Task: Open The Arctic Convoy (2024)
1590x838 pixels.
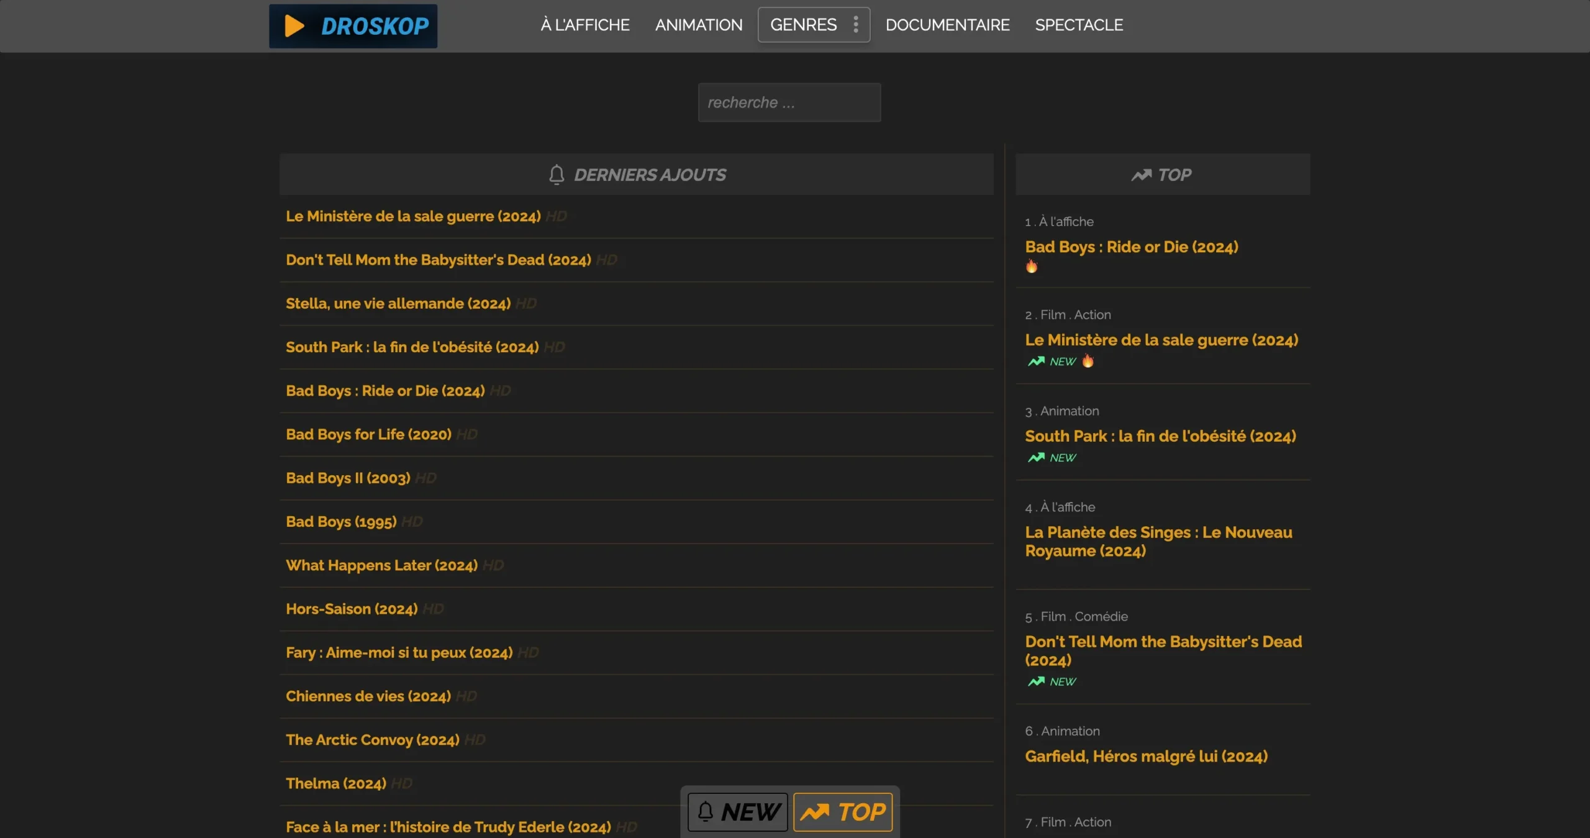Action: tap(373, 740)
